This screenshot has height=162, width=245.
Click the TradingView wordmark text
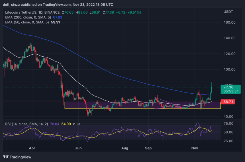(x=20, y=157)
